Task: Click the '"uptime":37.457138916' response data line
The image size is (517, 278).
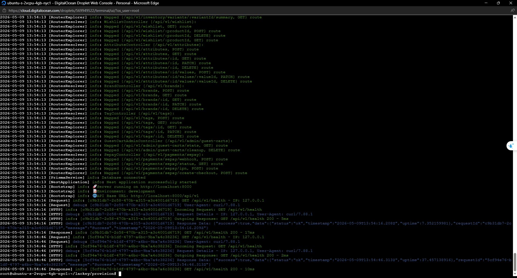Action: point(256,262)
